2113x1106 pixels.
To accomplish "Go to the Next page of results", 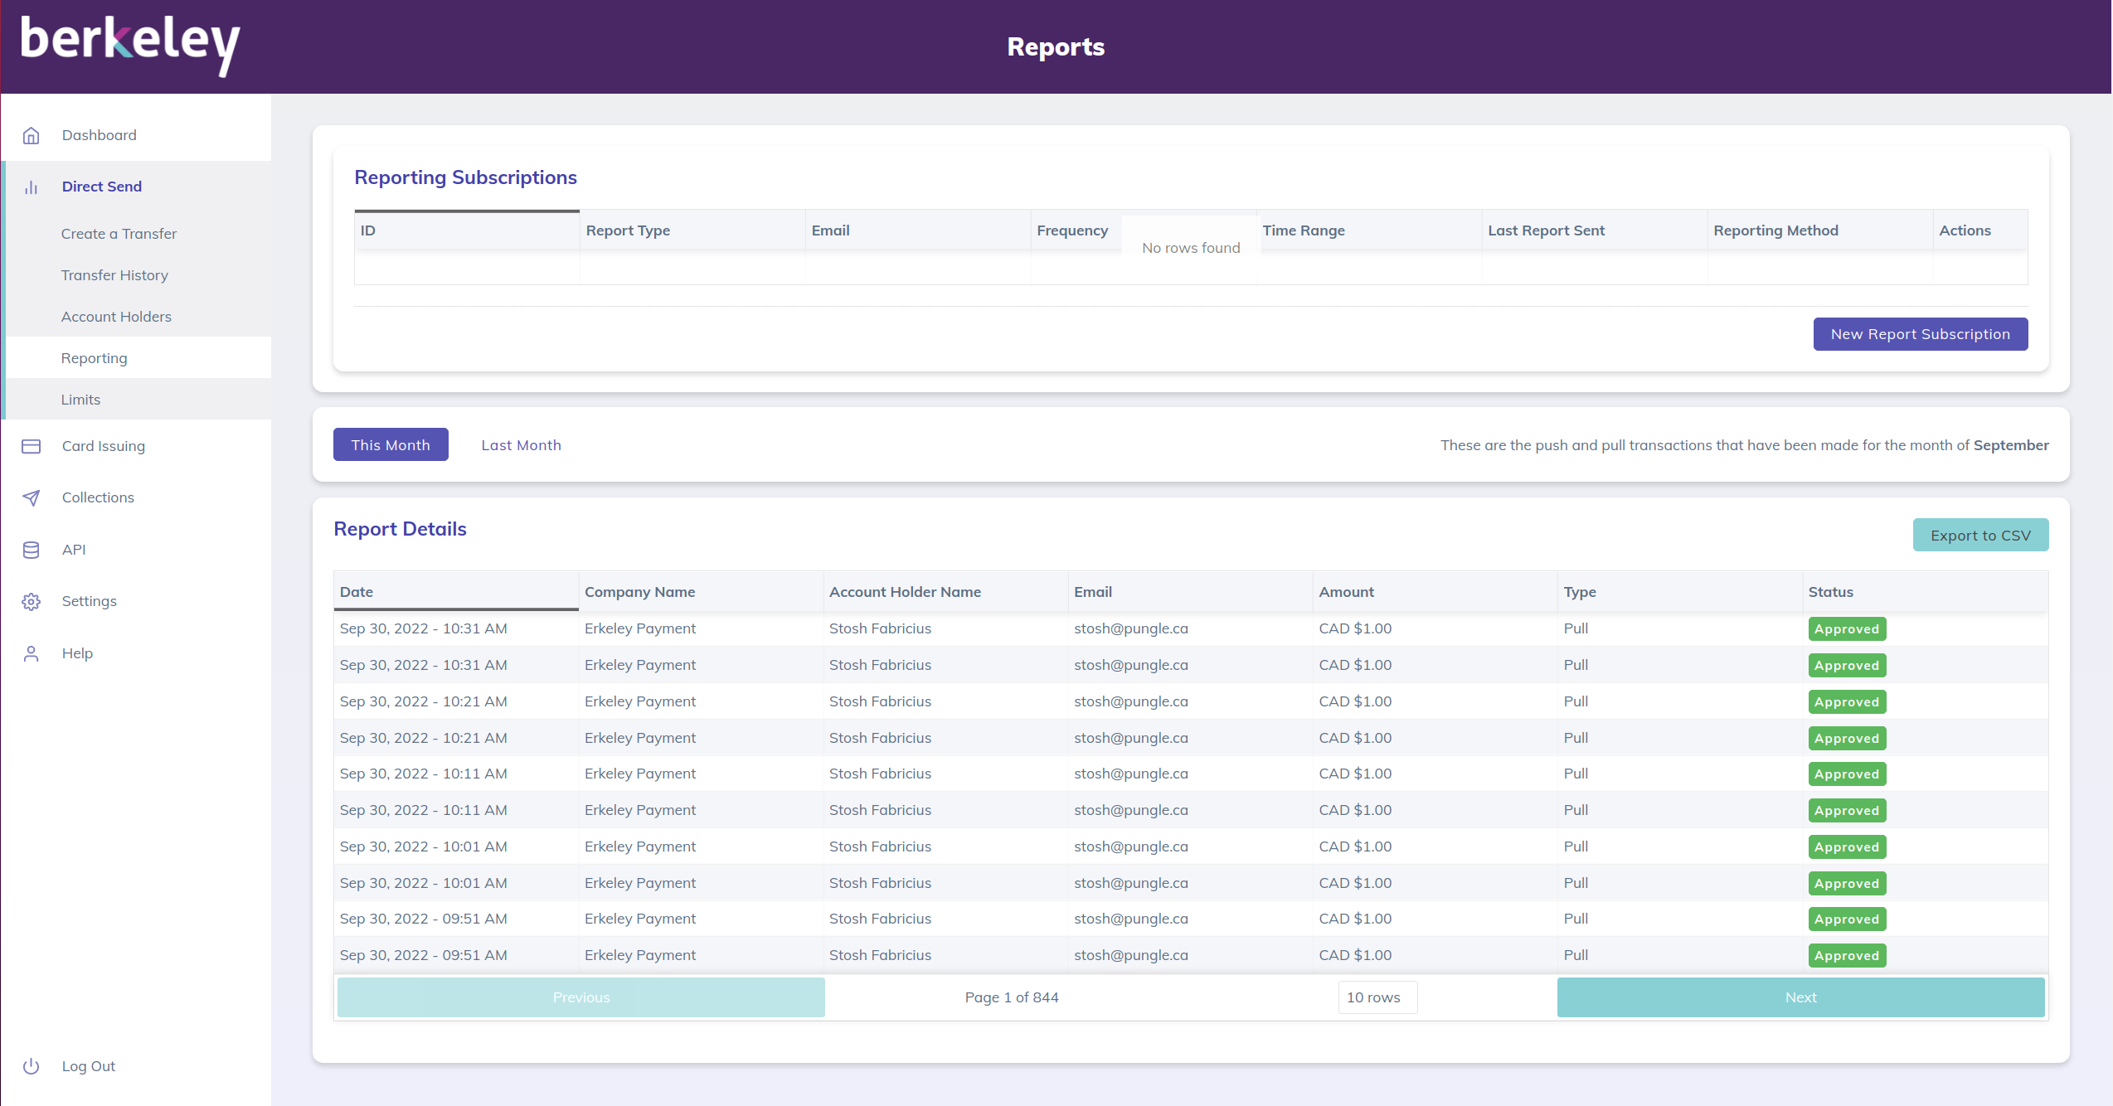I will 1800,997.
